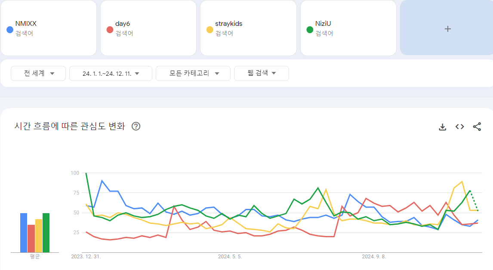Open help tooltip next to 시간 흐름에 따른 관심도 변화
This screenshot has width=493, height=270.
coord(136,126)
